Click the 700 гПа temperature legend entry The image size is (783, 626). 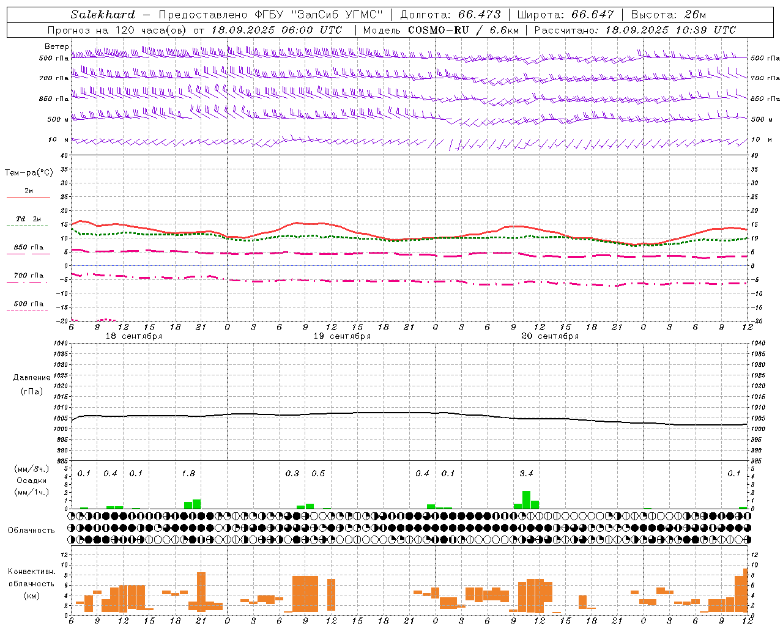click(29, 276)
